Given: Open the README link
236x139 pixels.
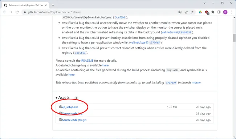Looking at the screenshot, I should pyautogui.click(x=87, y=61).
